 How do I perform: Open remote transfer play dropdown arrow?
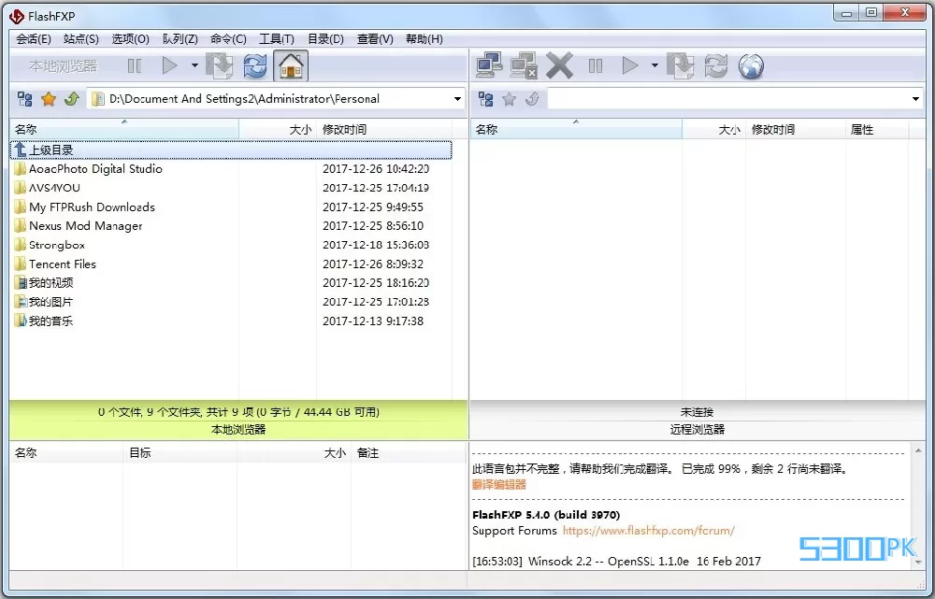pyautogui.click(x=654, y=65)
